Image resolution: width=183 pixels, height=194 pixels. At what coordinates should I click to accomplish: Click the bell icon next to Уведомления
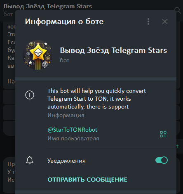(30, 160)
